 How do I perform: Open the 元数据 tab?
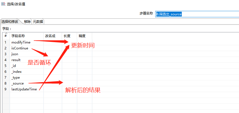coord(38,22)
